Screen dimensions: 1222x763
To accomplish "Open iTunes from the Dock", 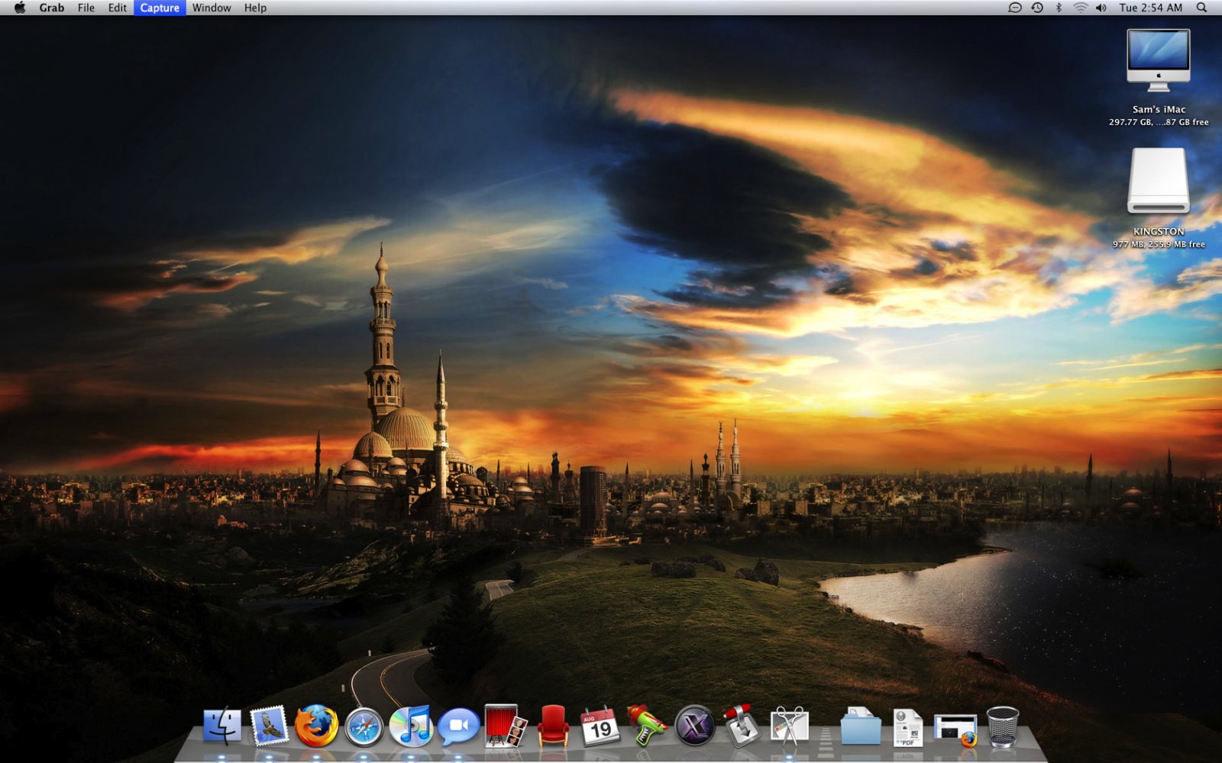I will pos(411,726).
